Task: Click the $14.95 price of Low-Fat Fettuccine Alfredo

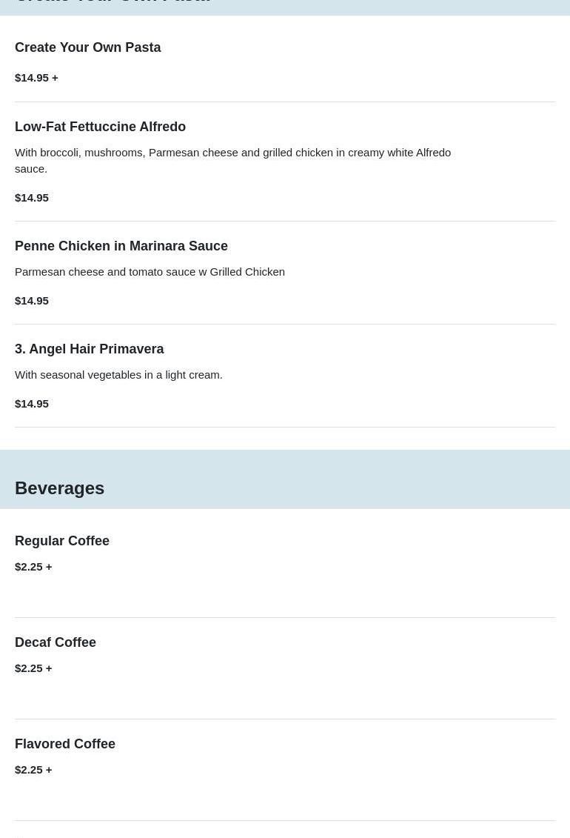Action: pos(32,197)
